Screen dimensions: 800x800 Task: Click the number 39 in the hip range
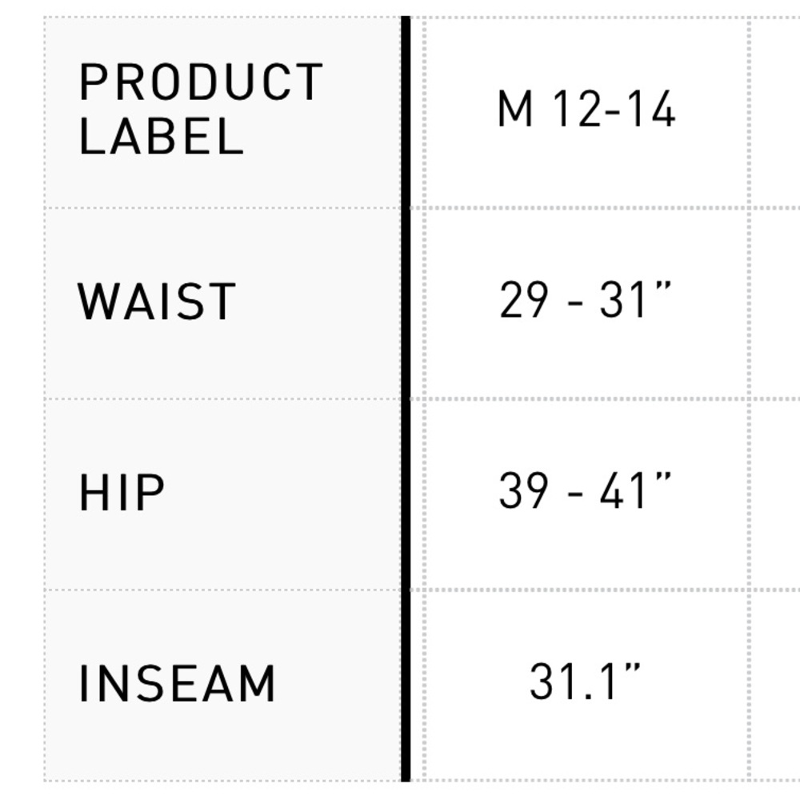(524, 490)
